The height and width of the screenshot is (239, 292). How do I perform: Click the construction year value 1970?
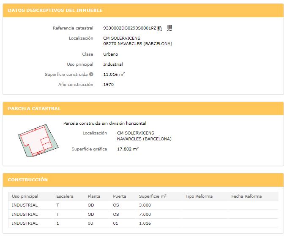click(108, 85)
